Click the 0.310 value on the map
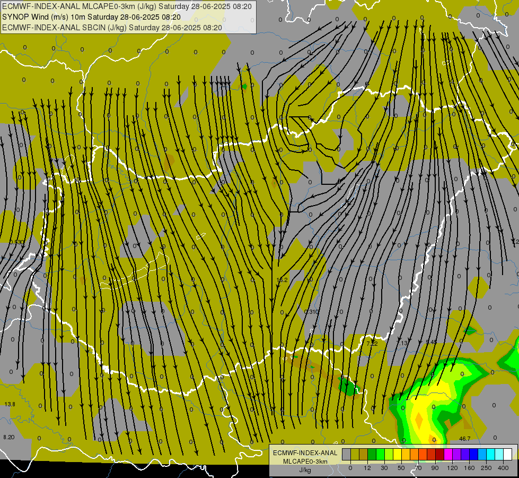The image size is (519, 478). pyautogui.click(x=312, y=312)
